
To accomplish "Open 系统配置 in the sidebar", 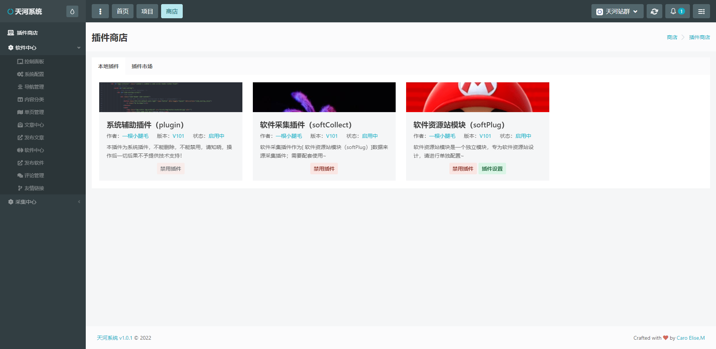I will 34,74.
